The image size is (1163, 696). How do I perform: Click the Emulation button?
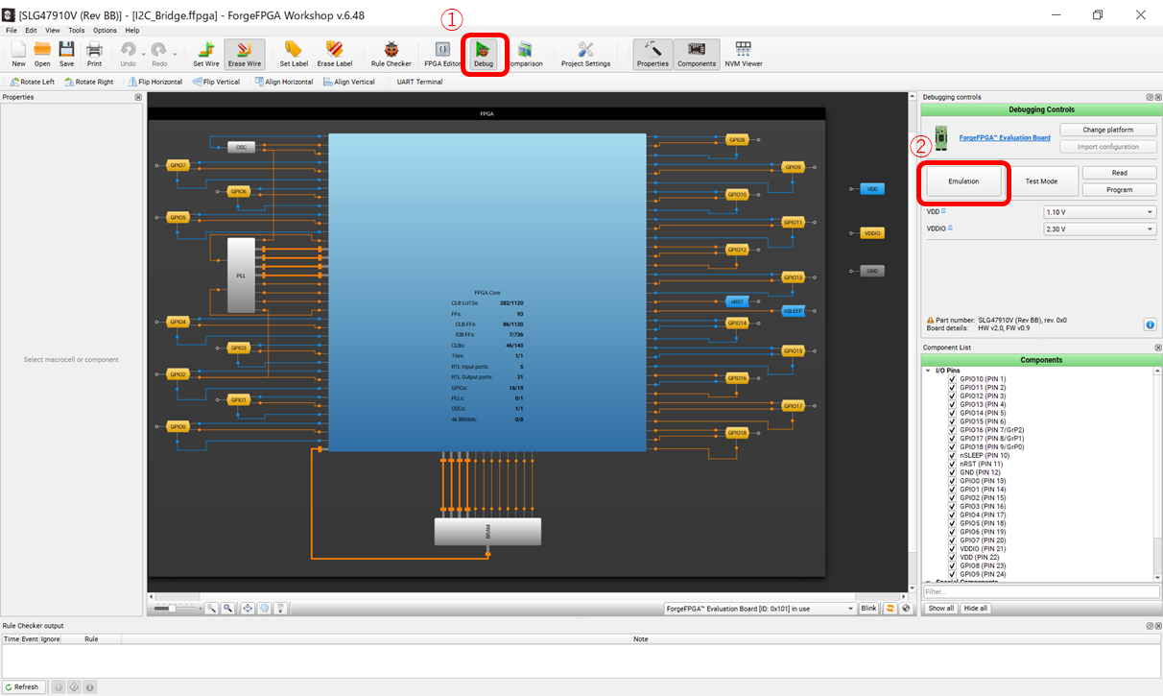click(x=963, y=181)
